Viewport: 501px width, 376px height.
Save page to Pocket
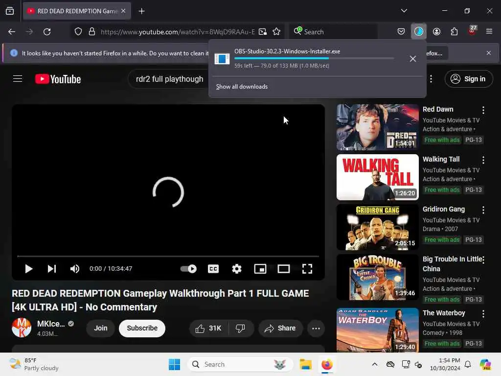pyautogui.click(x=401, y=31)
